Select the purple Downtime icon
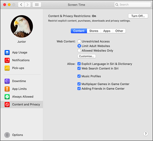 pos(7,81)
